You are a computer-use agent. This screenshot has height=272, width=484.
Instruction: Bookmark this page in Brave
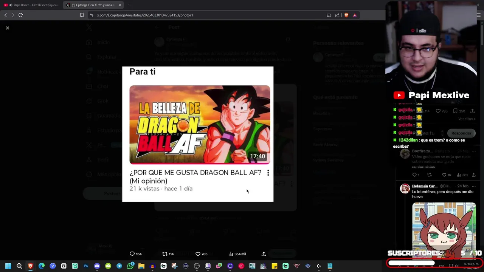(82, 15)
